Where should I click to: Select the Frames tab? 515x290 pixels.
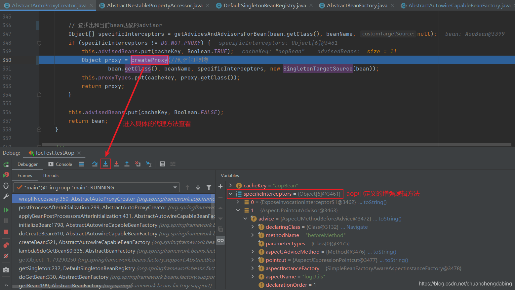(25, 175)
